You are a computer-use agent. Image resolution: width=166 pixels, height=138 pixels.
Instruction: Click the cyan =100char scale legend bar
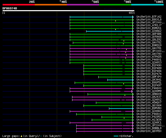(116, 136)
